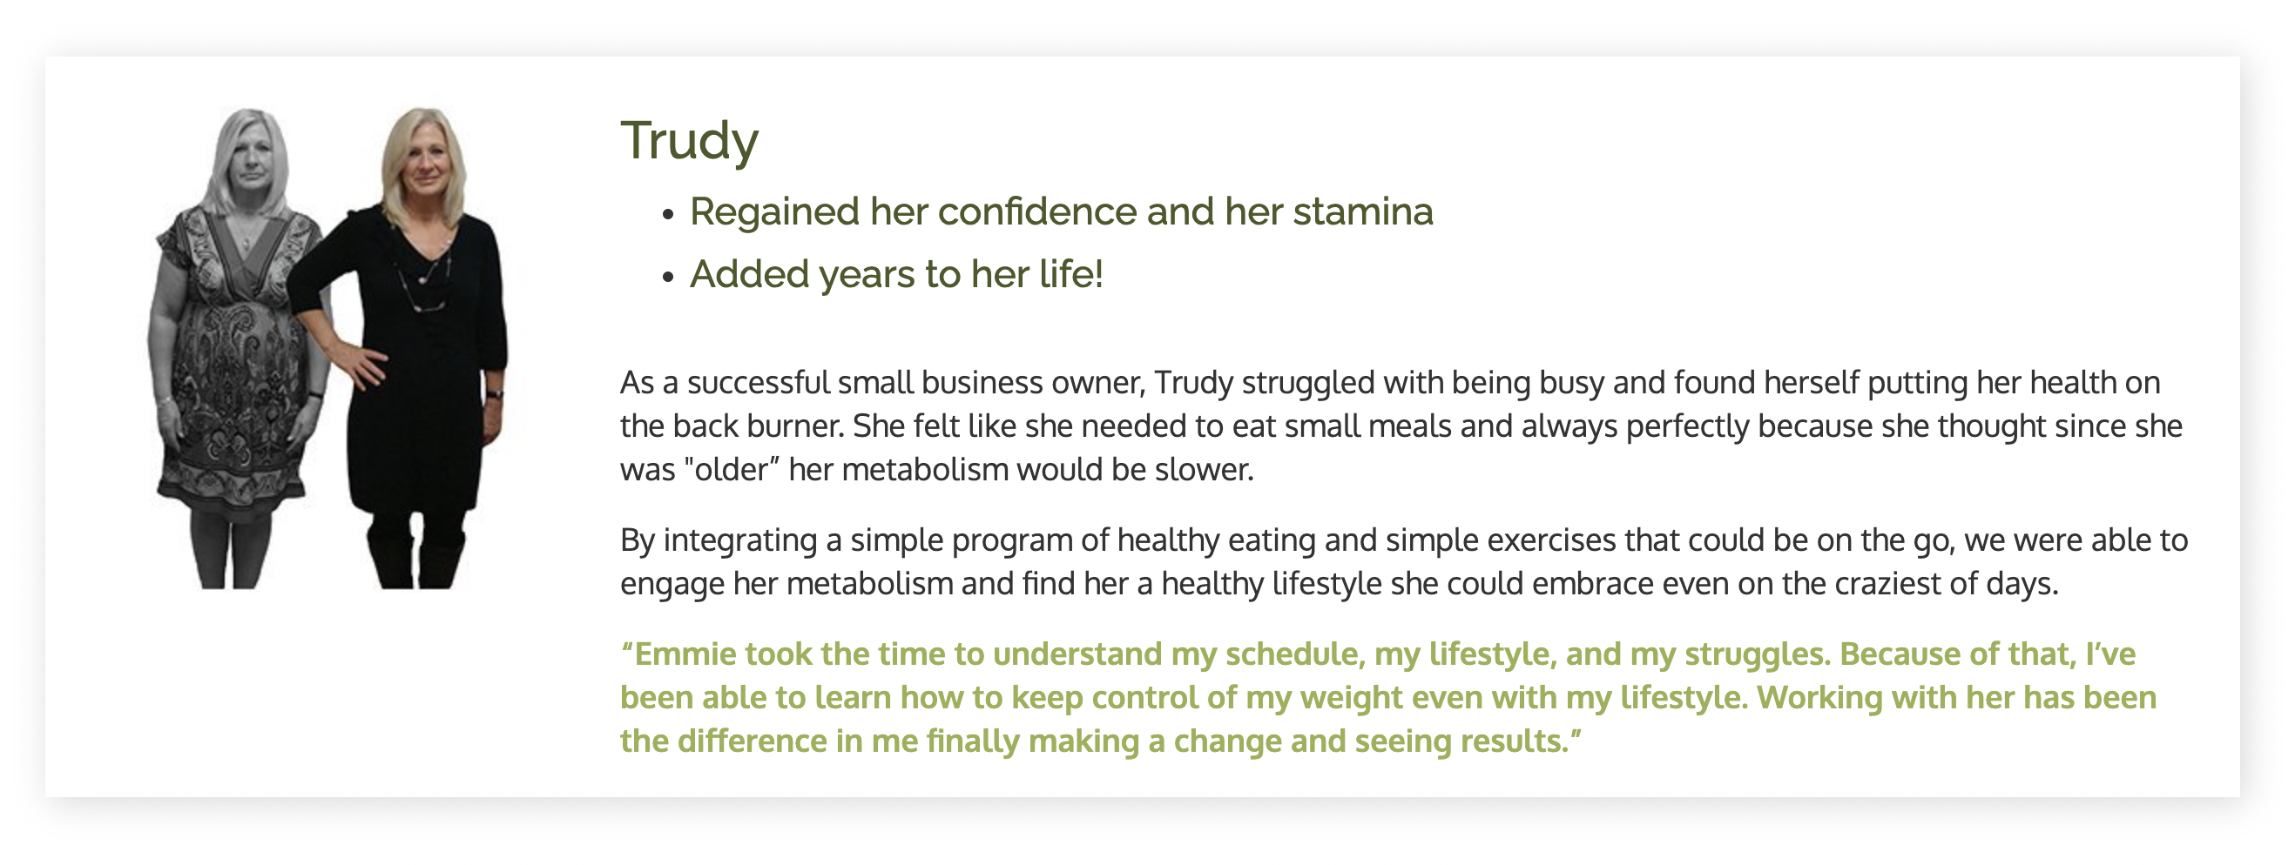This screenshot has height=865, width=2295.
Task: Click the bullet dot before 'Added years'
Action: point(668,277)
